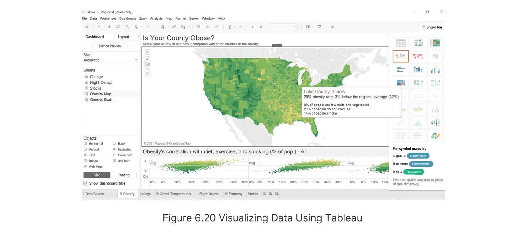Open the Analysis menu
Screen dimensions: 527x236
pyautogui.click(x=156, y=18)
